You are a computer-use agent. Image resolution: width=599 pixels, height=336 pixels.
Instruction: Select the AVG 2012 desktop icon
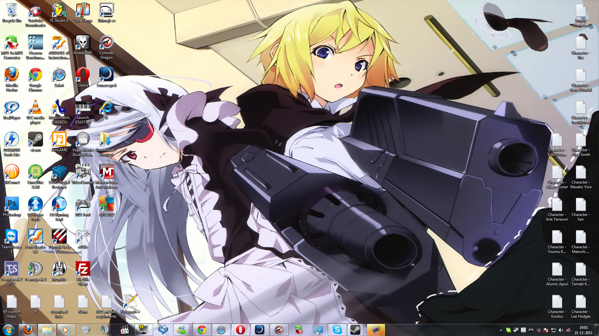tap(106, 207)
